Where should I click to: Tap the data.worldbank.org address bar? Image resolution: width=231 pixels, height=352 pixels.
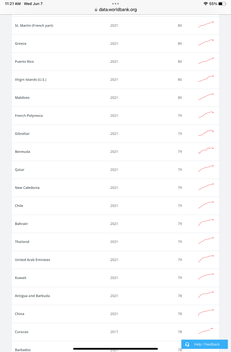click(x=116, y=10)
